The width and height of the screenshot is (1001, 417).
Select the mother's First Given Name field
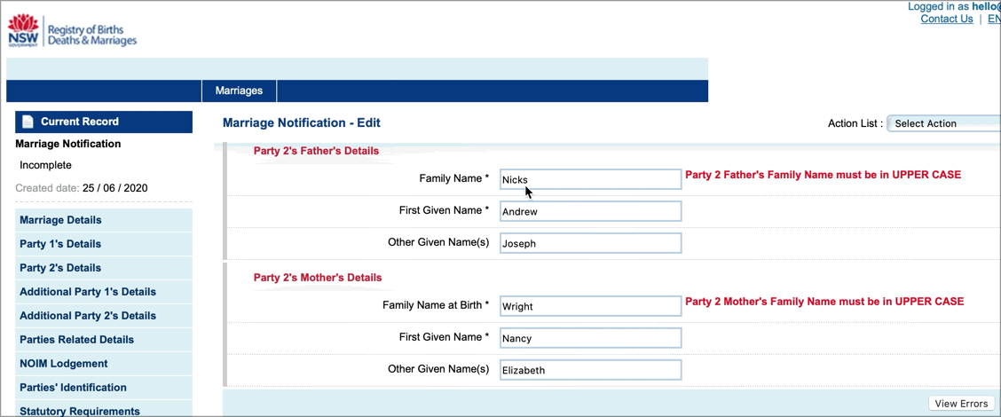tap(590, 338)
